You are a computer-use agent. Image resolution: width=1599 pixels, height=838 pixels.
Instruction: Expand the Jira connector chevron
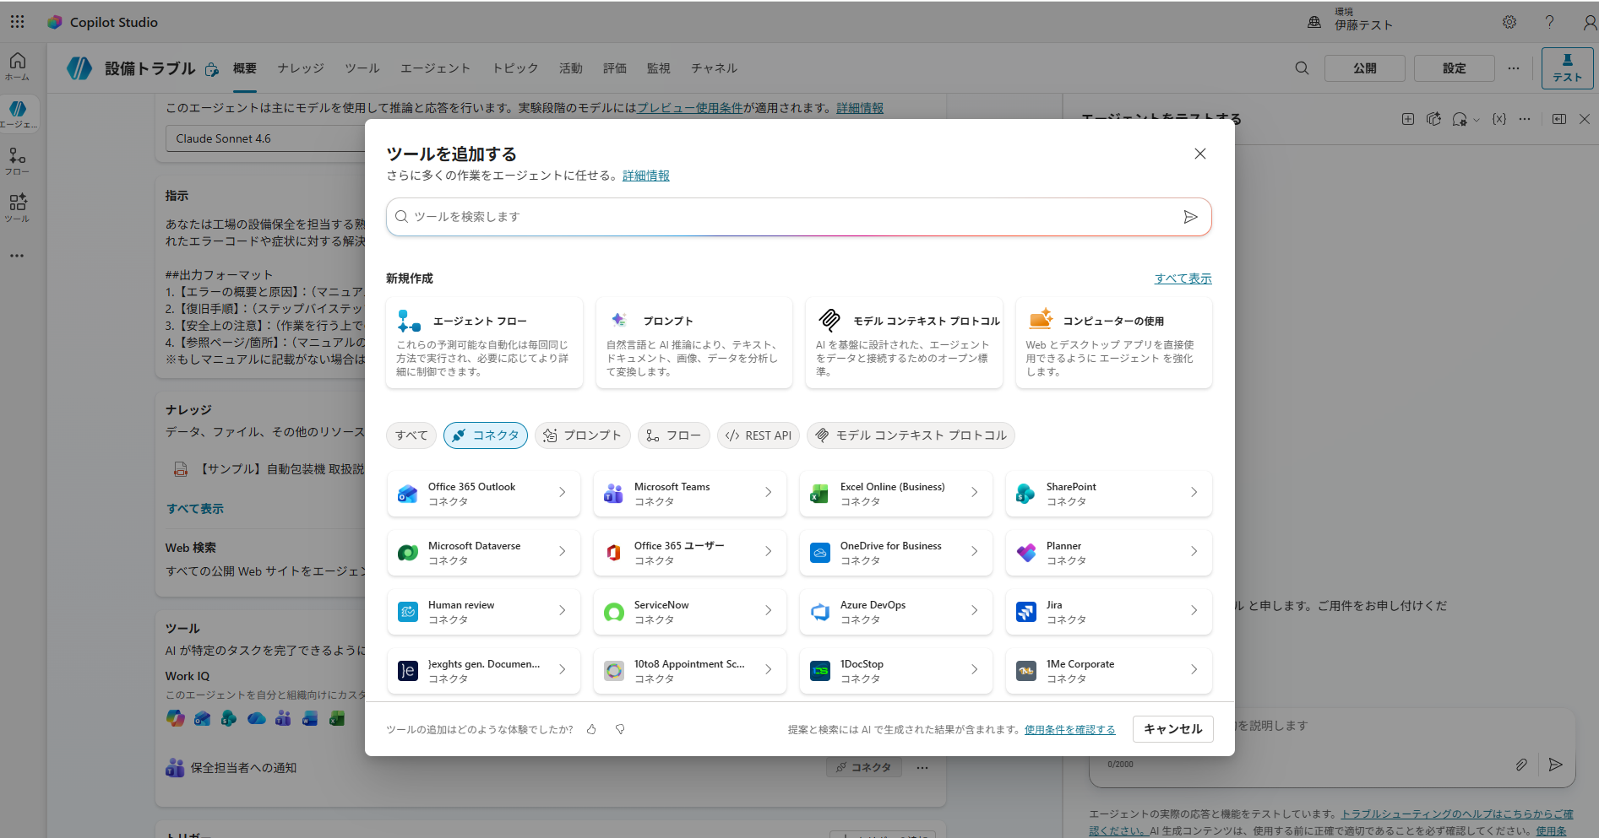coord(1194,610)
